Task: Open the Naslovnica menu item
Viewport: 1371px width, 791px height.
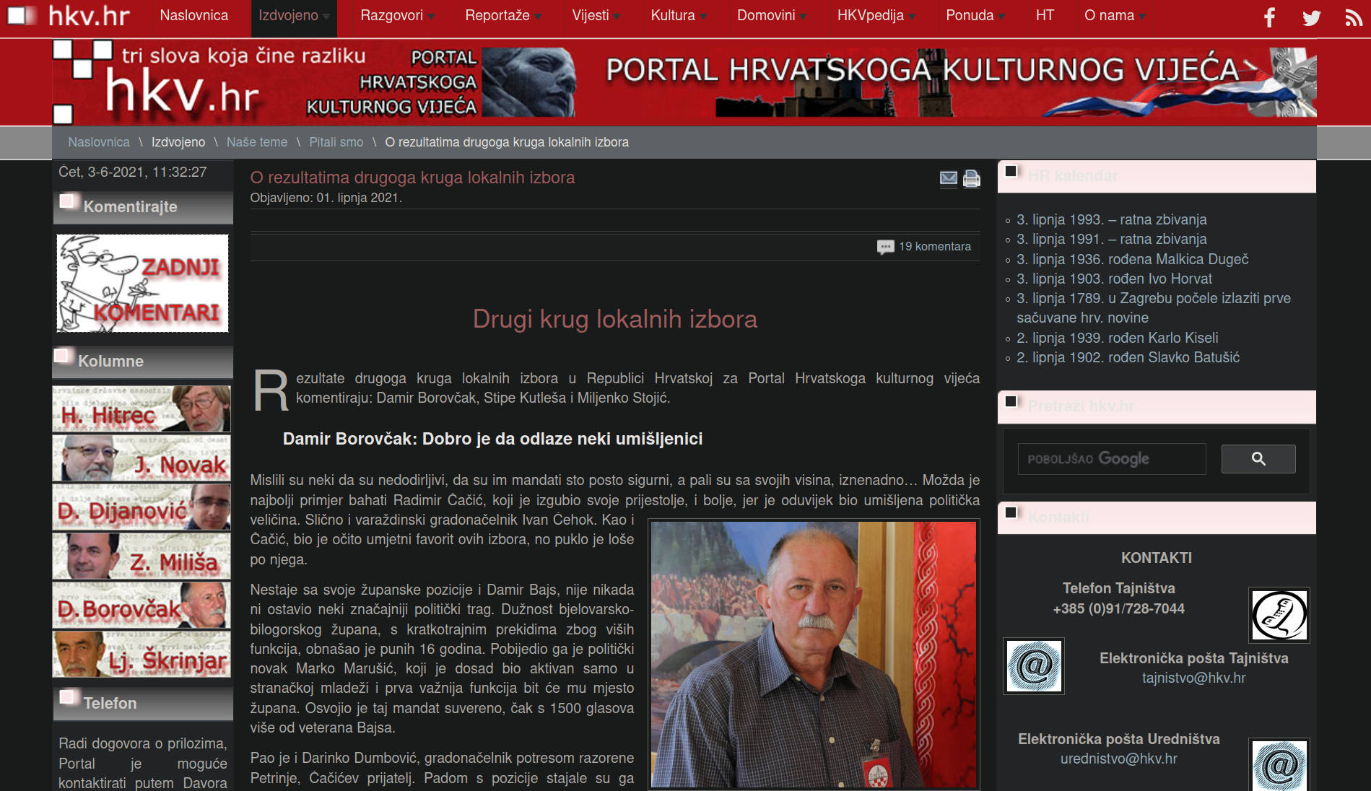Action: (x=193, y=16)
